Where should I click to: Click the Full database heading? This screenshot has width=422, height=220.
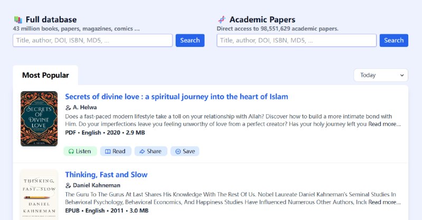point(51,19)
